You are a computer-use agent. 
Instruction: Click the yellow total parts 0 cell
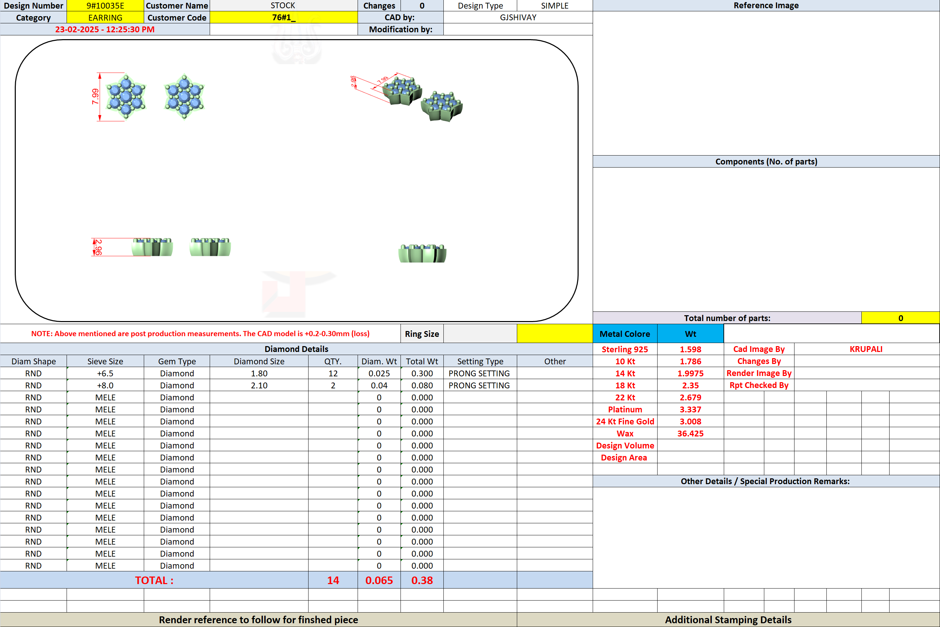901,318
